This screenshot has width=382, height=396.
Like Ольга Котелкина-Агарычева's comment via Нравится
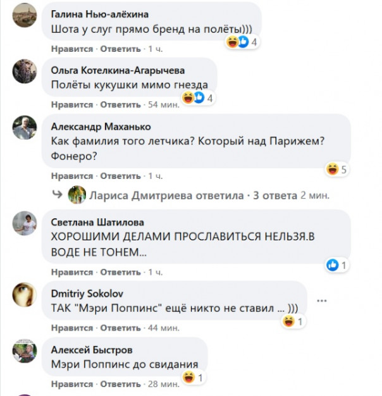(x=72, y=104)
